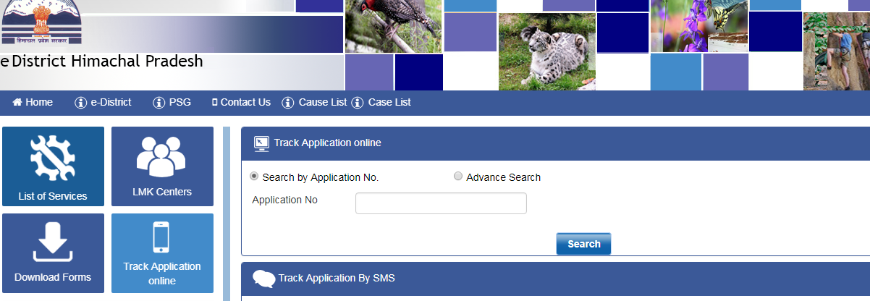This screenshot has width=870, height=301.
Task: Click the eDistrict Himachal Pradesh title
Action: (x=102, y=62)
